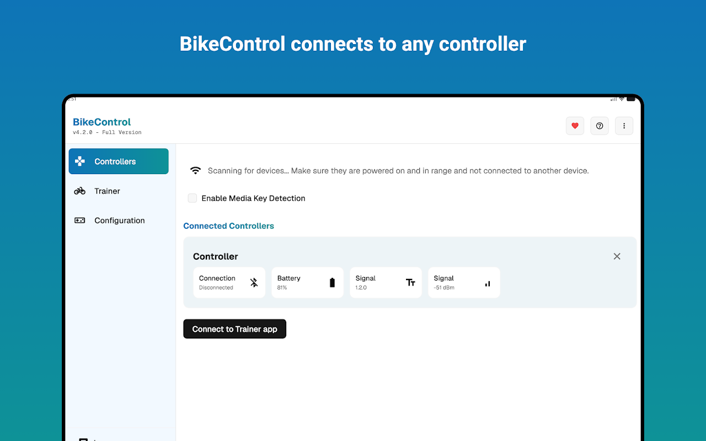The image size is (706, 441).
Task: Click the Battery 81% status card
Action: pos(307,283)
